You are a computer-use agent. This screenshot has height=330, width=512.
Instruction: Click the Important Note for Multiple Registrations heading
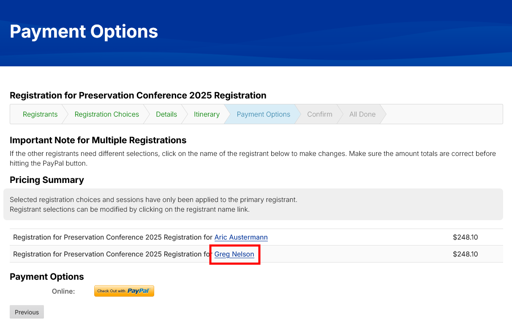click(98, 140)
